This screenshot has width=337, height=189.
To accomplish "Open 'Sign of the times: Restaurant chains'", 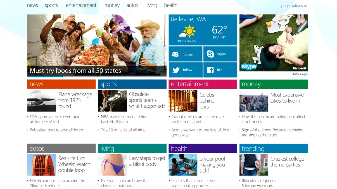I will (x=272, y=132).
